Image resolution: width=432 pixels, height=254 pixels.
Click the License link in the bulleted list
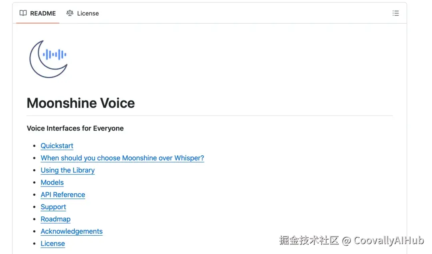(53, 244)
